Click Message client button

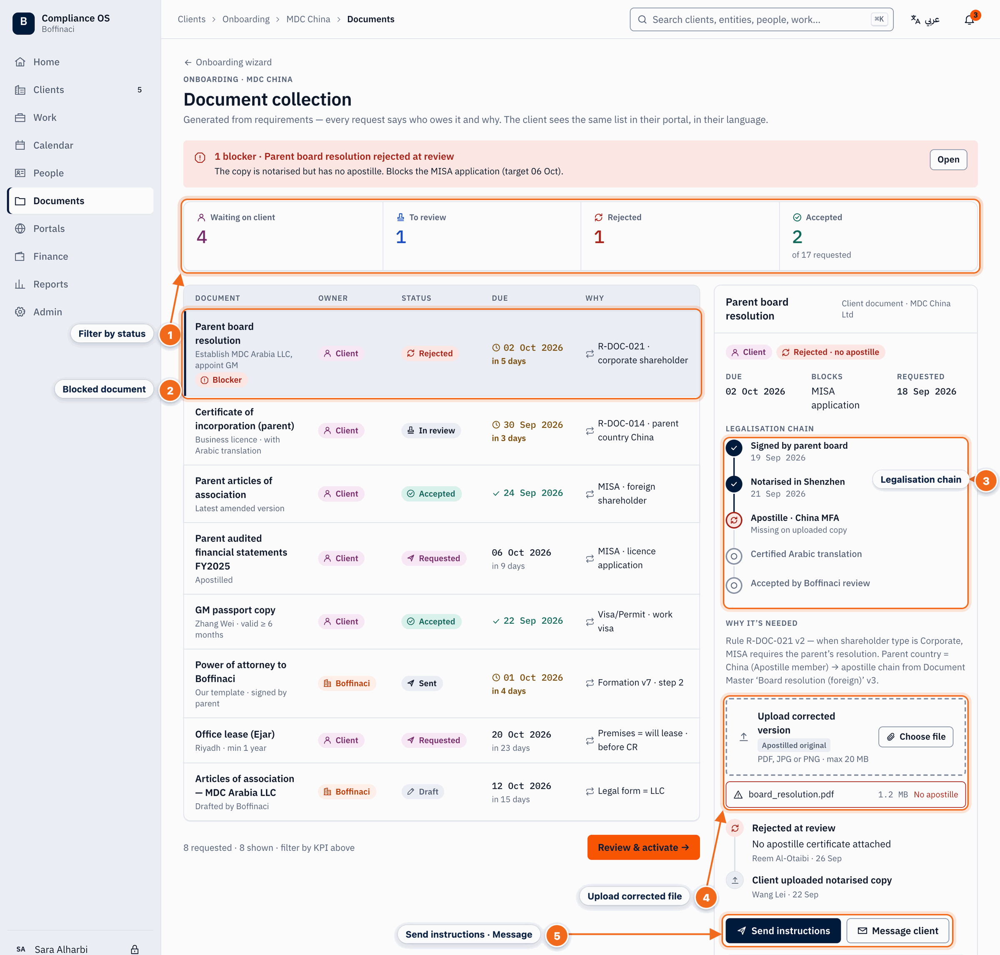tap(897, 930)
